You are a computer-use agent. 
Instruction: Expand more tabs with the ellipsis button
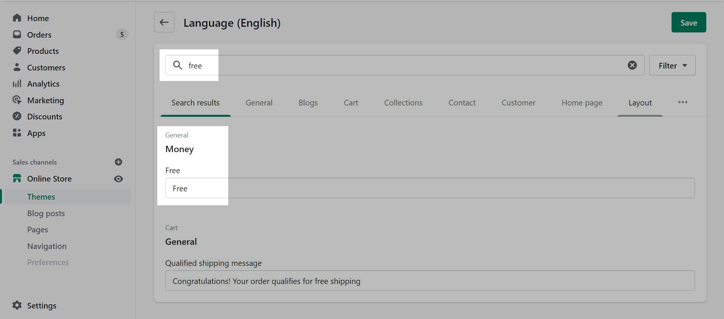tap(682, 102)
